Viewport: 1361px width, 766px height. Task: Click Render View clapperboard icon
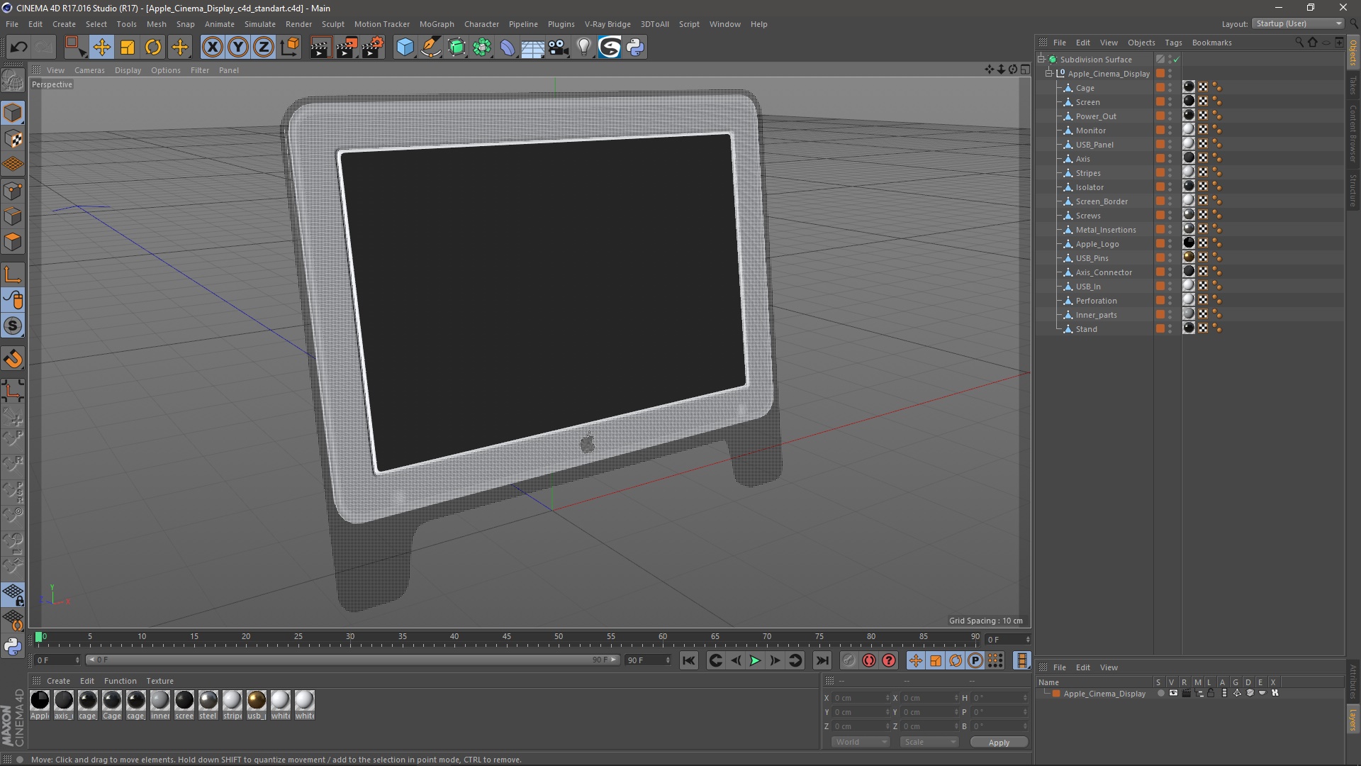(320, 48)
